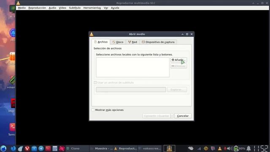Open the calculator icon in taskbar

pyautogui.click(x=55, y=148)
